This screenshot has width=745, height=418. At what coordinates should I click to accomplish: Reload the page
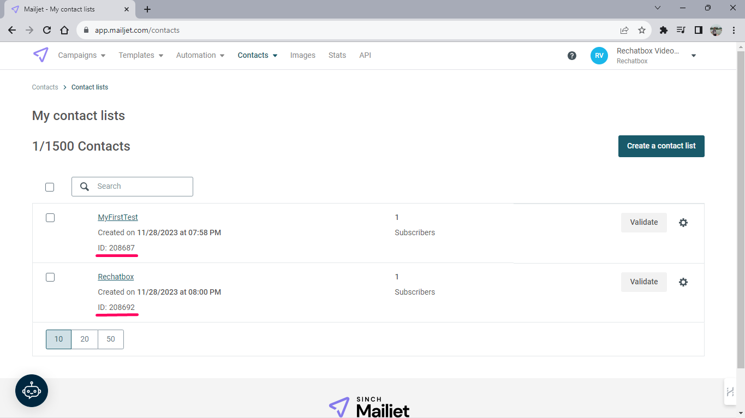point(47,30)
